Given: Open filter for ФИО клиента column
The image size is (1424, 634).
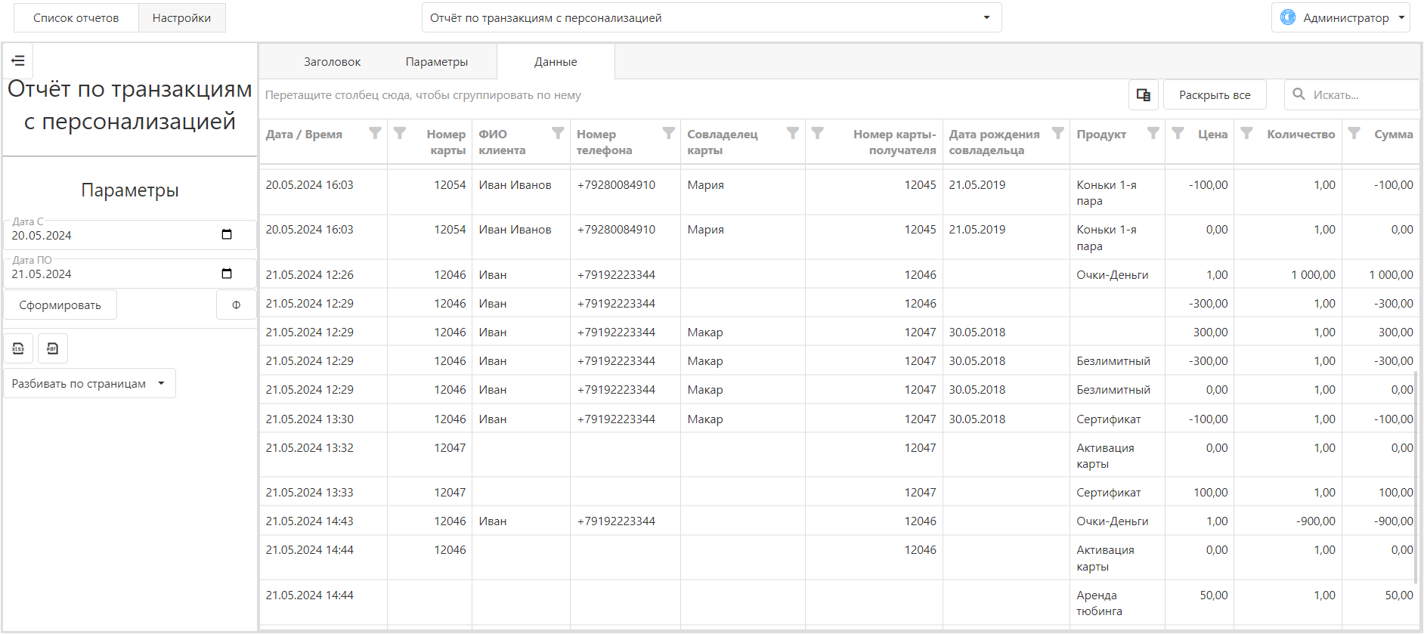Looking at the screenshot, I should (x=558, y=133).
